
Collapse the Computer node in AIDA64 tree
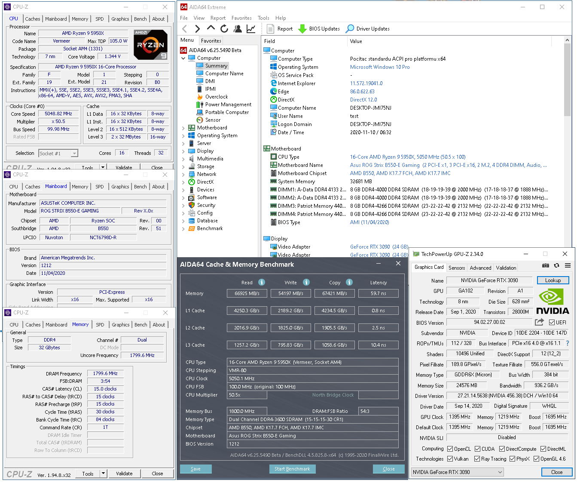tap(183, 58)
